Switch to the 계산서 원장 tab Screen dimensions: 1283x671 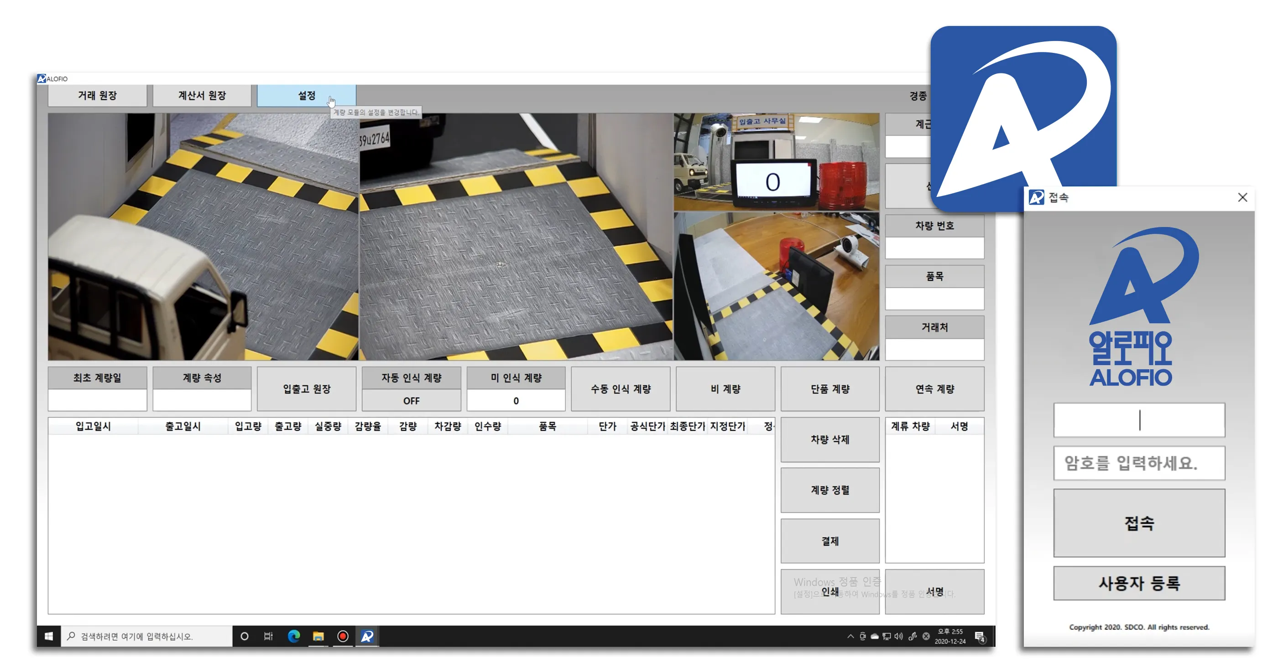pyautogui.click(x=202, y=96)
